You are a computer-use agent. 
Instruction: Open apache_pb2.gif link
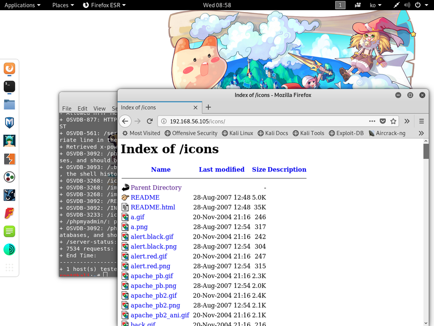click(x=154, y=295)
